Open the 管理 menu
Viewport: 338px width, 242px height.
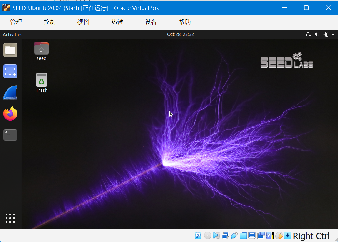16,22
